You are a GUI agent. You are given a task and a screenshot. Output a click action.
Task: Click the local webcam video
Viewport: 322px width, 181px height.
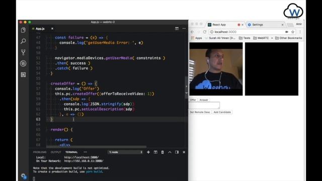click(x=216, y=69)
